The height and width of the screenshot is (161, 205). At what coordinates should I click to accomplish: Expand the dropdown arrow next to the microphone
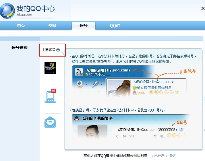pos(102,85)
